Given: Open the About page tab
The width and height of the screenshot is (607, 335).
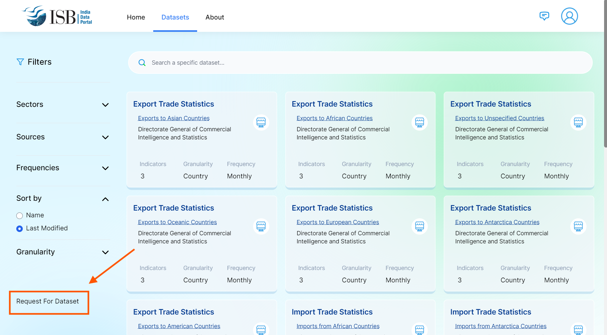Looking at the screenshot, I should [x=215, y=17].
